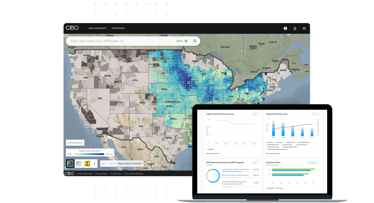Viewport: 374px width, 203px height.
Task: Open the help question mark icon
Action: point(285,28)
